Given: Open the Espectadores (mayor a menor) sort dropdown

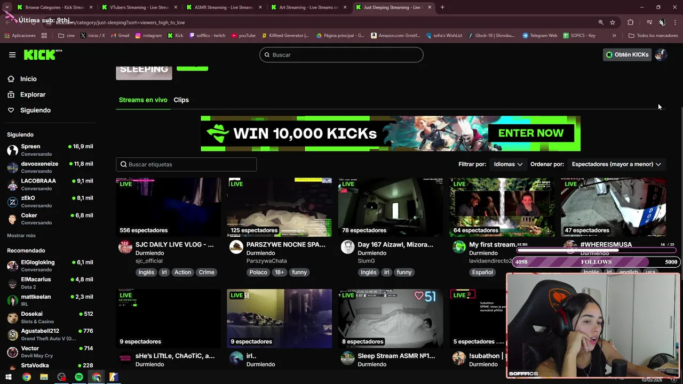Looking at the screenshot, I should point(616,164).
